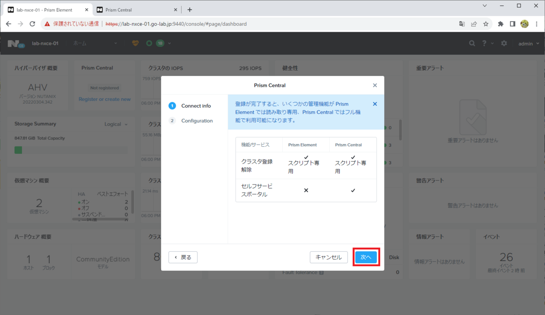The width and height of the screenshot is (545, 315).
Task: Click the 26 events count
Action: pos(505,257)
